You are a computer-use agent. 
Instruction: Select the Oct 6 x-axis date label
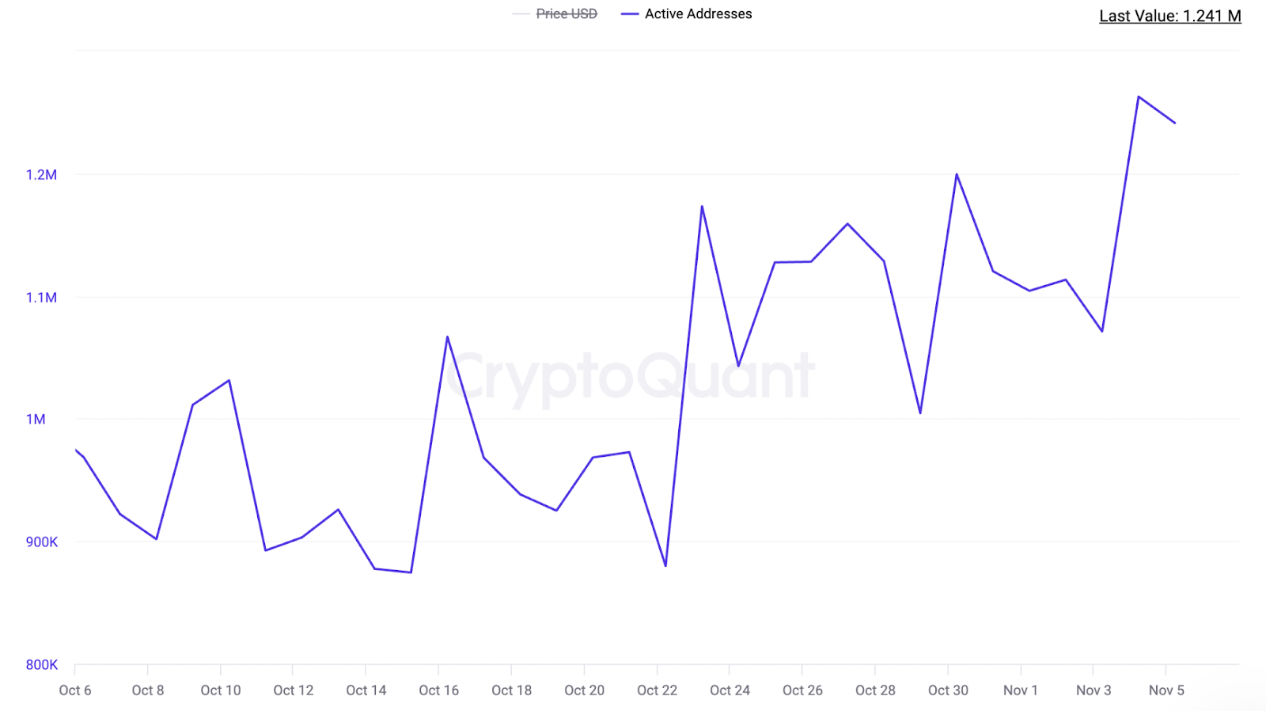(75, 690)
